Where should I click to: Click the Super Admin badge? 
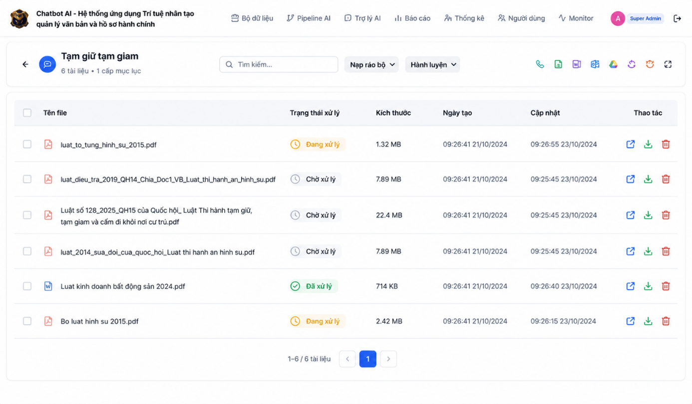tap(646, 18)
